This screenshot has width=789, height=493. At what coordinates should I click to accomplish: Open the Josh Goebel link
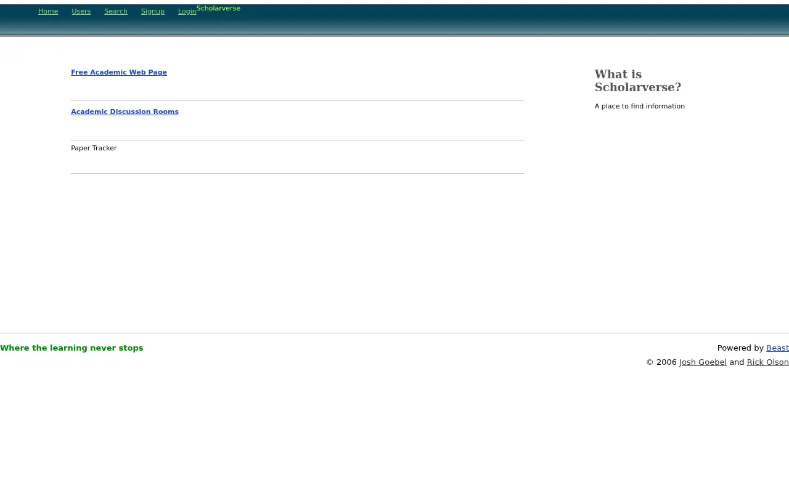pos(703,362)
